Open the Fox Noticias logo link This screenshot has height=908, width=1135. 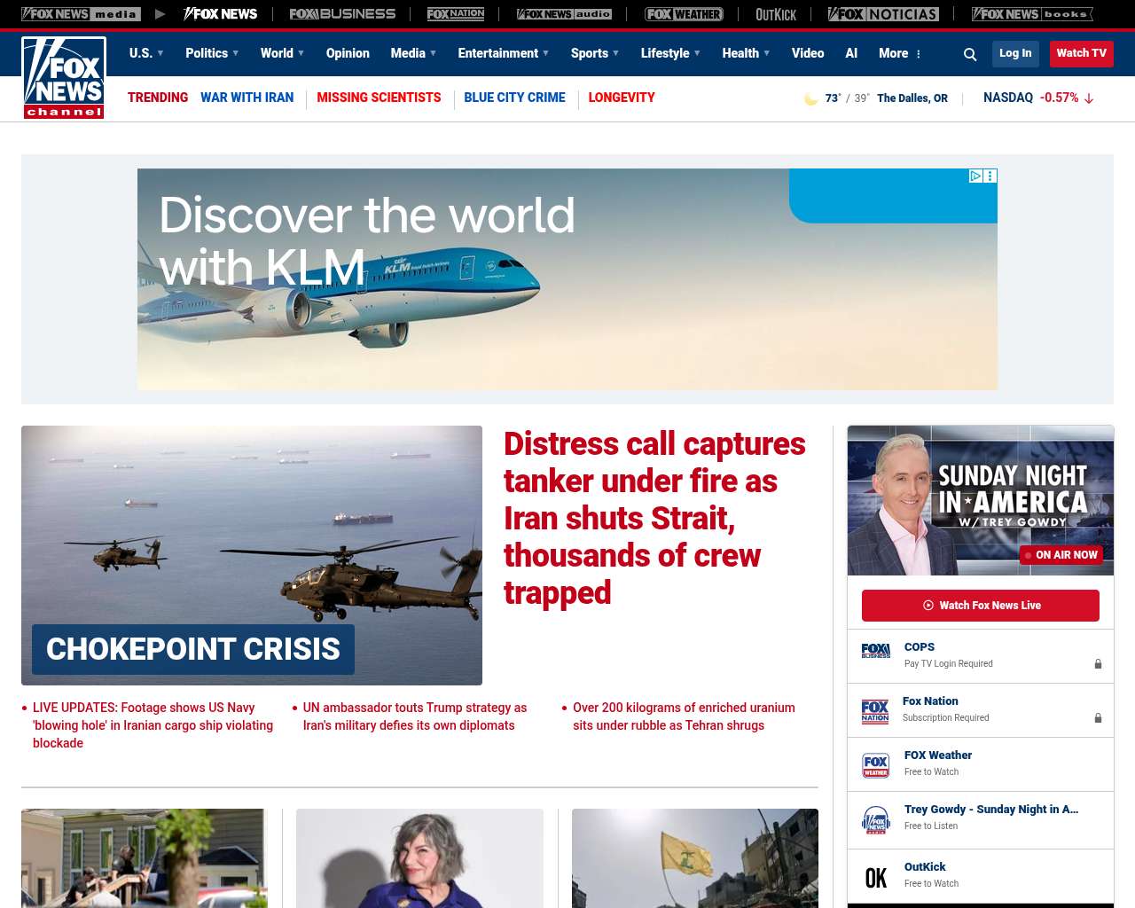[883, 14]
